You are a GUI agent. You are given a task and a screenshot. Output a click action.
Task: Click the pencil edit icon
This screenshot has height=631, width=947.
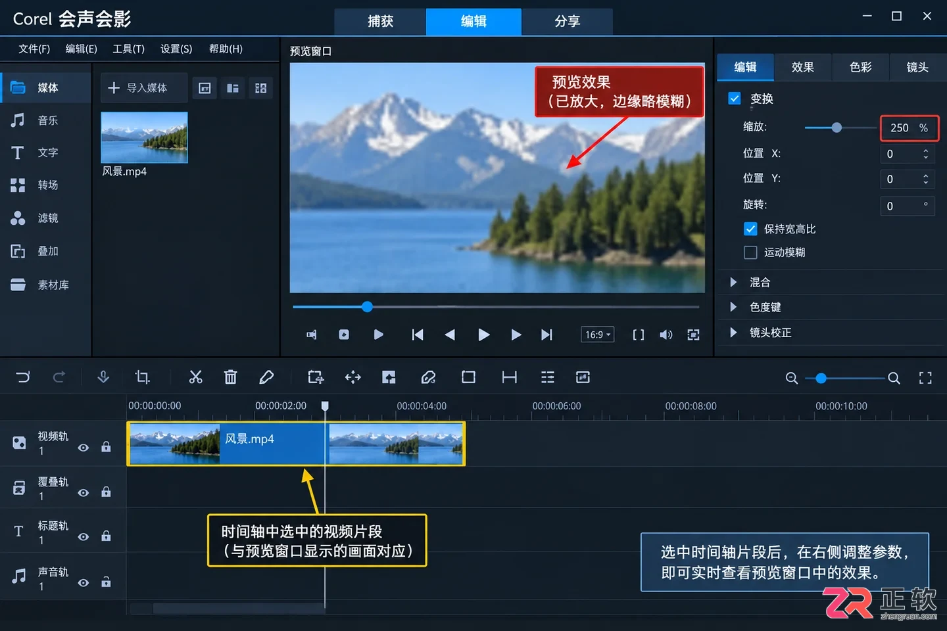point(266,377)
